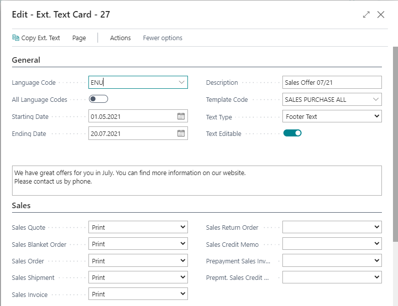Click in the extended text body area
Screen dimensions: 398x306
(196, 181)
